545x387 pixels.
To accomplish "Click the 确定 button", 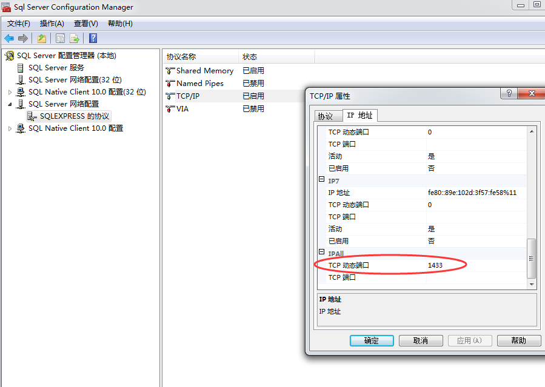I will click(x=372, y=340).
